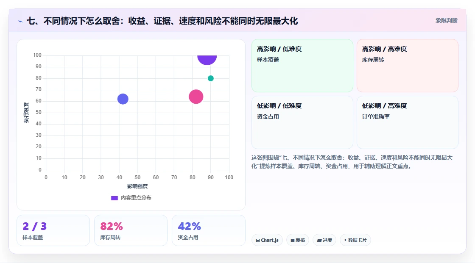Screen dimensions: 475x263
Task: Click the 数据卡片 tag chip
Action: [355, 240]
